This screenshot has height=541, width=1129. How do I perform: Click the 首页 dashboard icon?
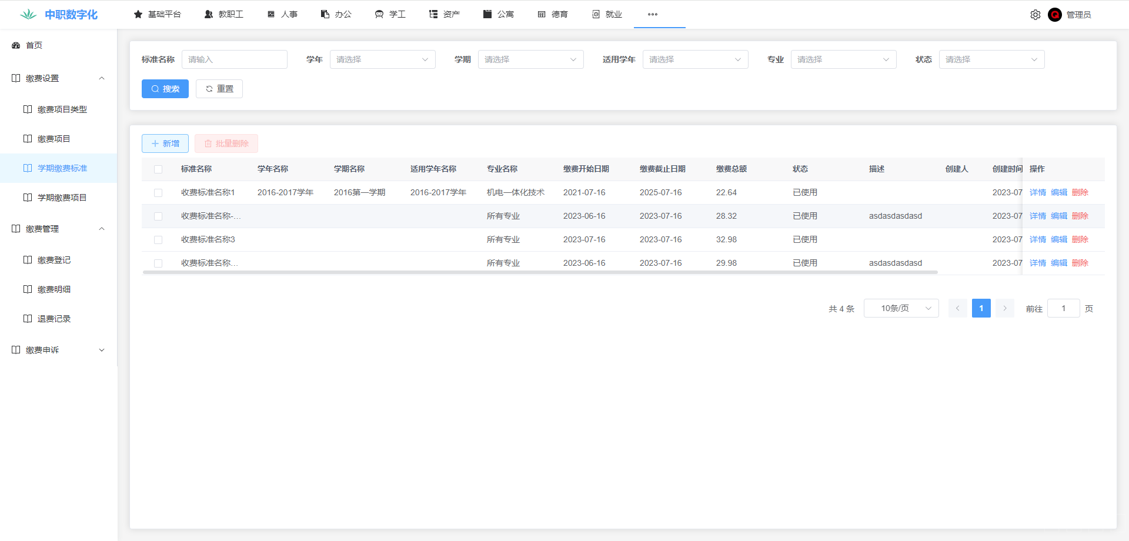coord(16,45)
